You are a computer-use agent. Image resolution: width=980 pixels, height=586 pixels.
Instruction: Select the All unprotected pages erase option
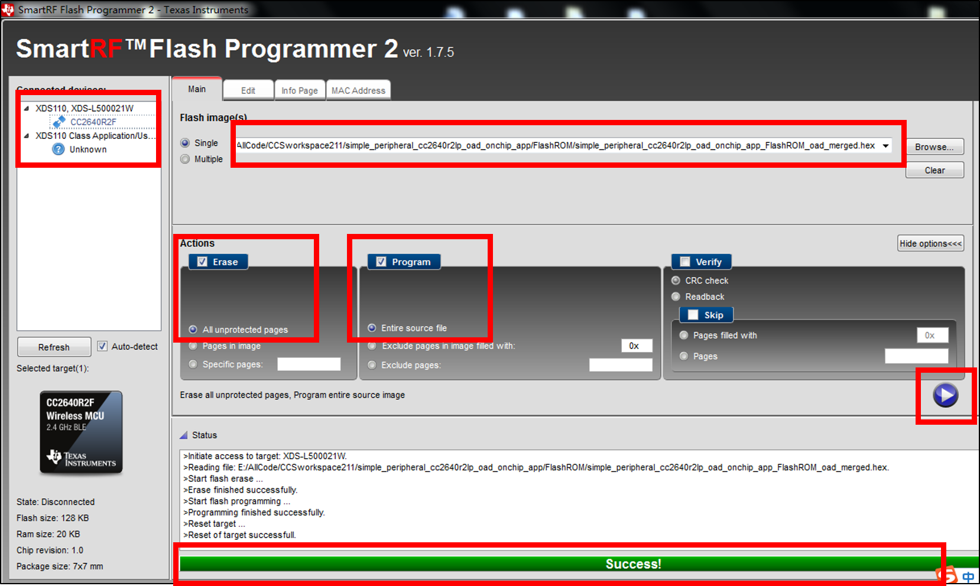[193, 330]
